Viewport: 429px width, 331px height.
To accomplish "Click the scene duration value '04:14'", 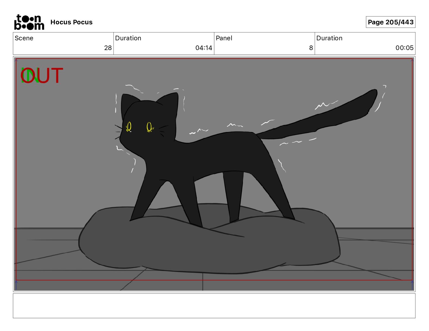I will coord(204,48).
